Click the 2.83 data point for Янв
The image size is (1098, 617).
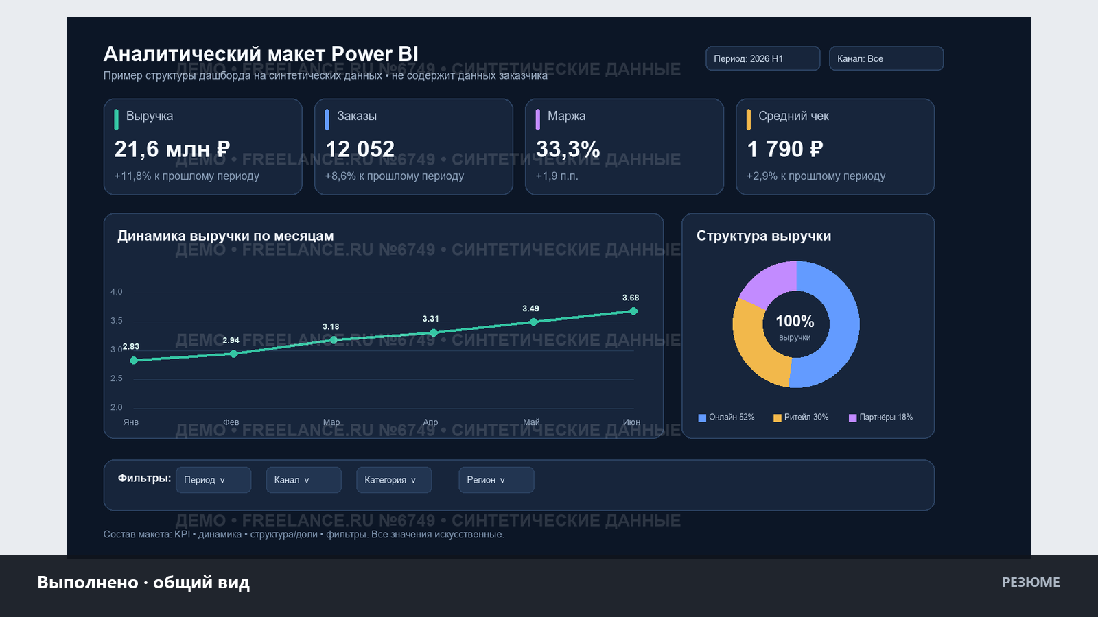pos(134,361)
